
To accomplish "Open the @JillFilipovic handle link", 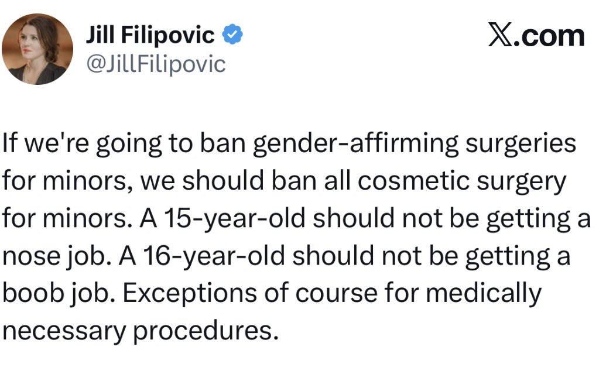I will coord(155,64).
